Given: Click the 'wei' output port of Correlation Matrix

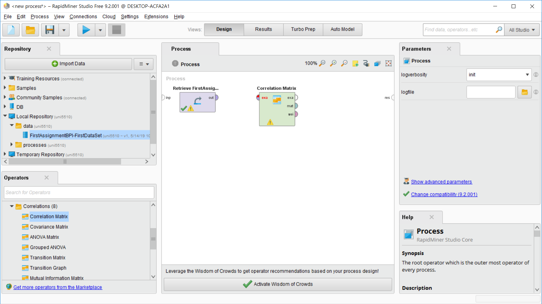Looking at the screenshot, I should coord(296,114).
